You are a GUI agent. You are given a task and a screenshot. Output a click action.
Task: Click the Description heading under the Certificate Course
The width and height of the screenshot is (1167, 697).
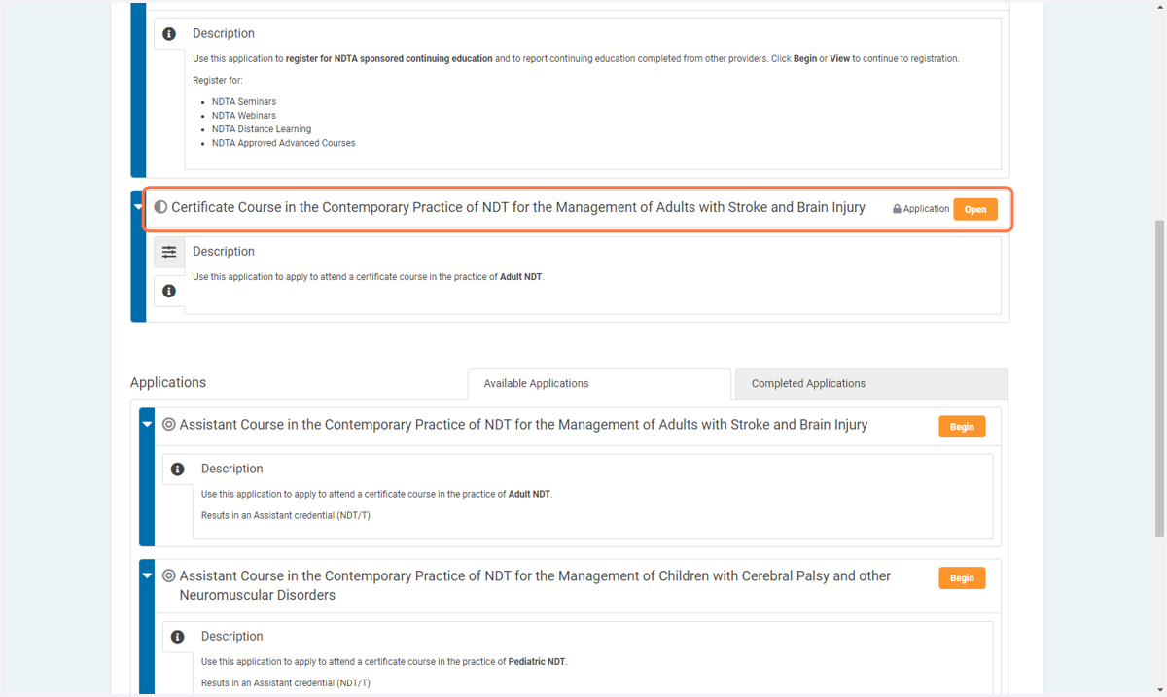click(224, 252)
